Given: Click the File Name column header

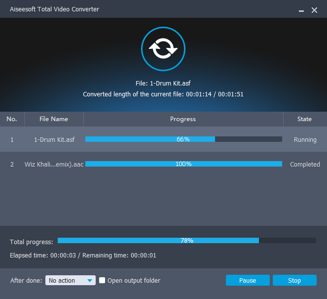Looking at the screenshot, I should click(x=54, y=119).
